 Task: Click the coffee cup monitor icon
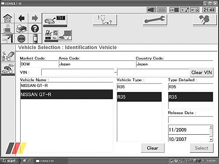coord(7,28)
